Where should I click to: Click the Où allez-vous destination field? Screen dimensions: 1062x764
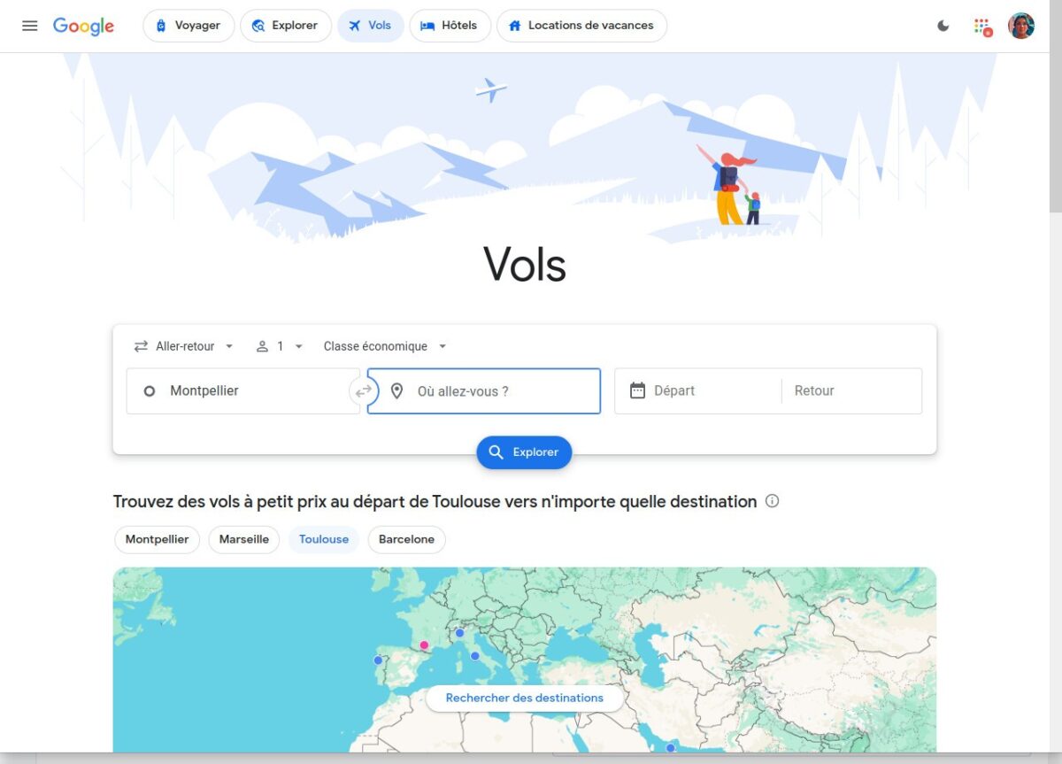(x=484, y=391)
